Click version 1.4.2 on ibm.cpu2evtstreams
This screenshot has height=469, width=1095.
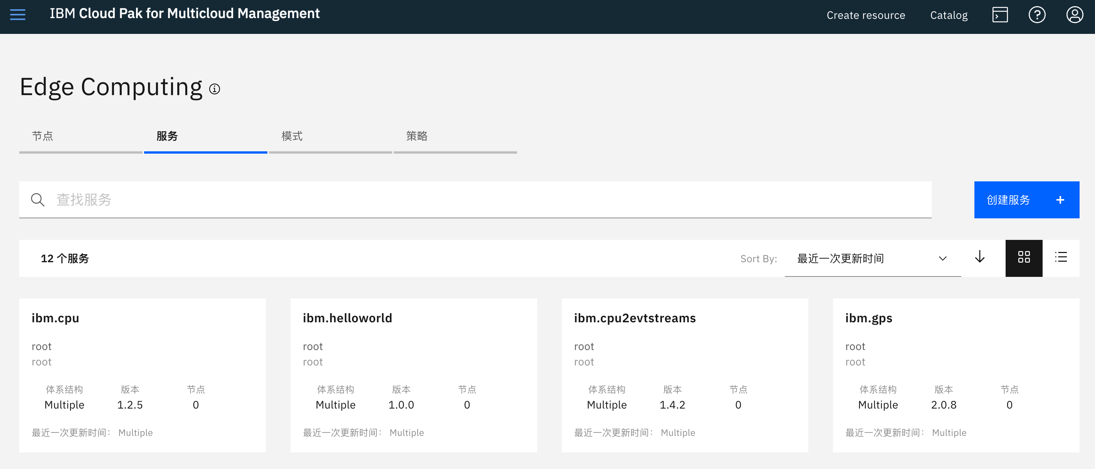tap(672, 405)
